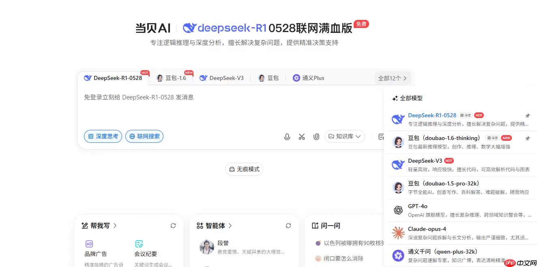Click the AD 品牌广告 brand ad icon
537x267 pixels.
coord(89,243)
